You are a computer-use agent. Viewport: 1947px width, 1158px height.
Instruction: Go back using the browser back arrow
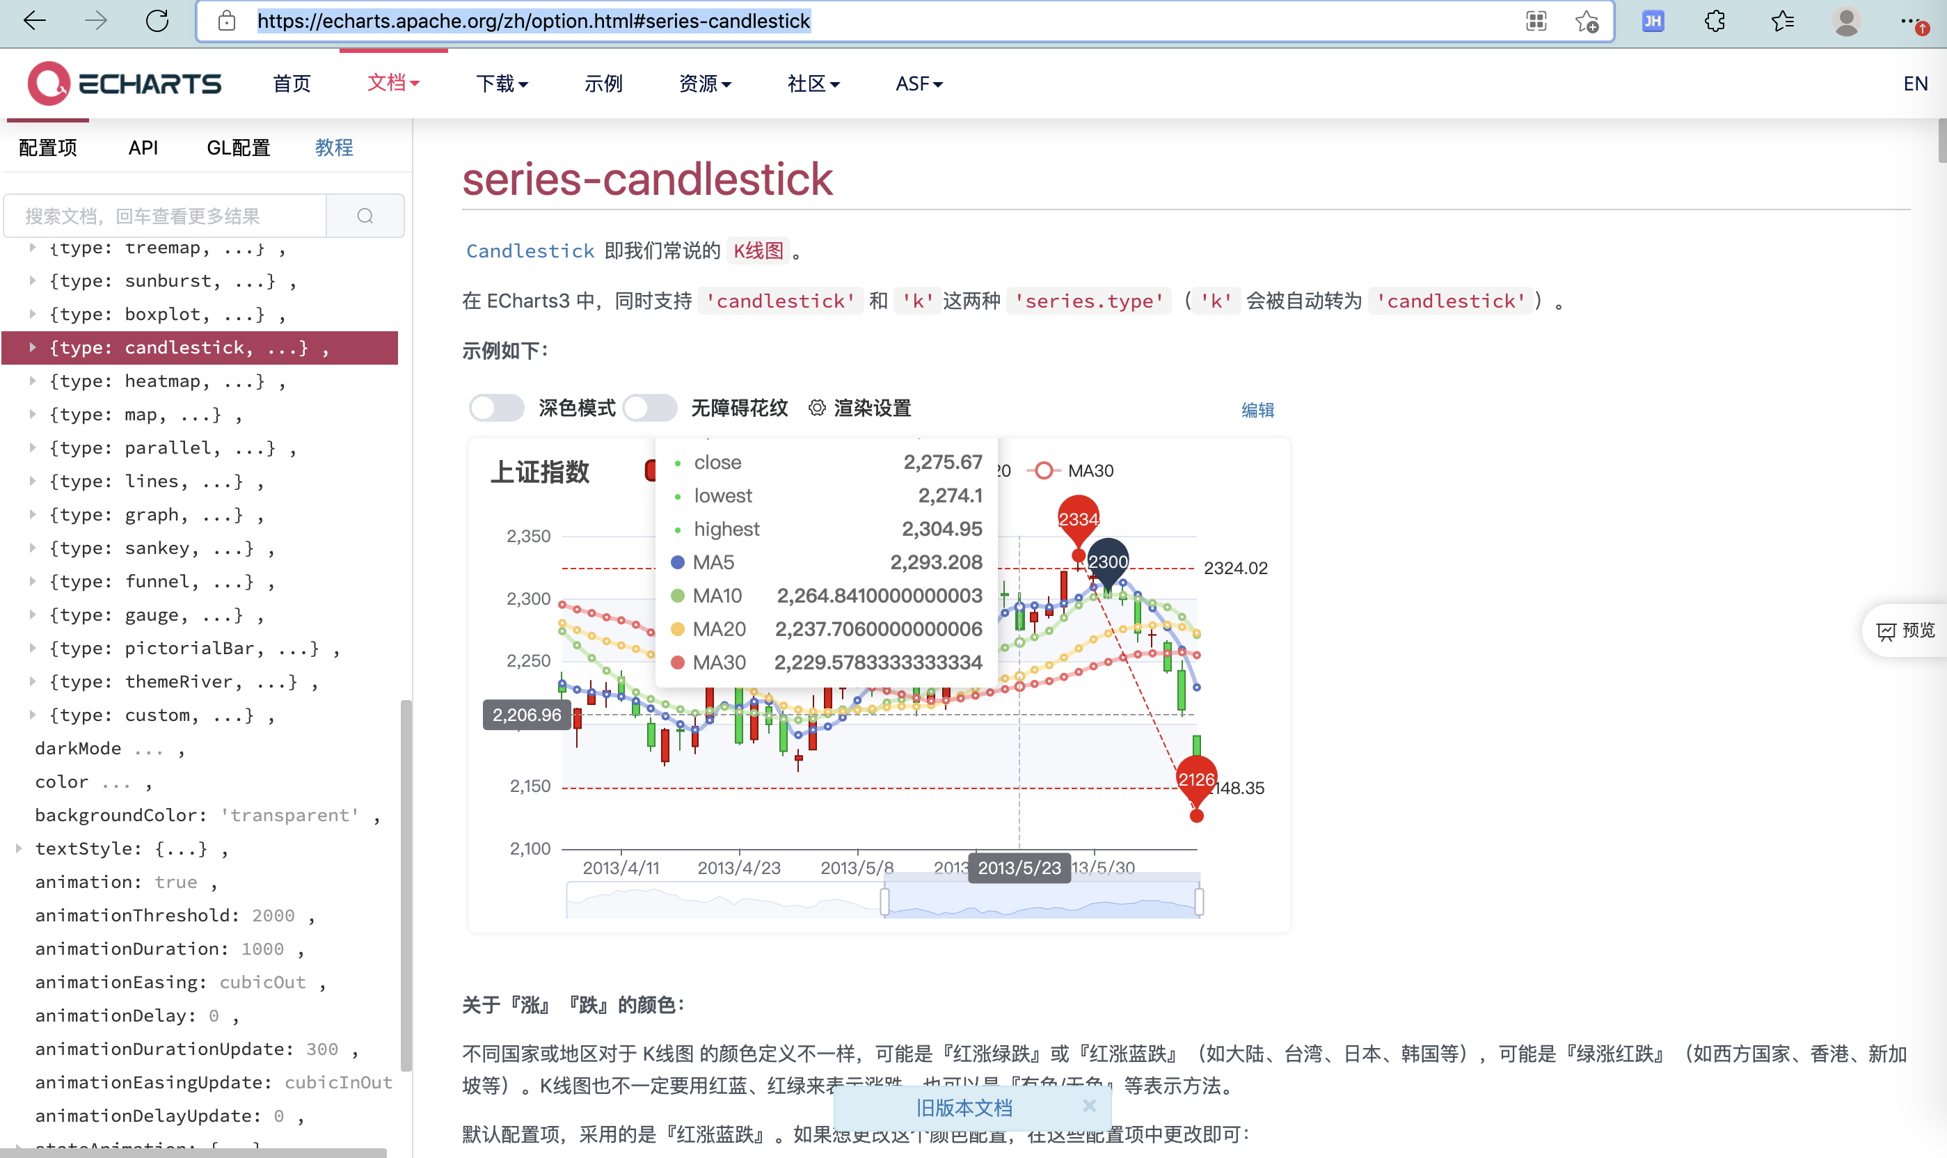tap(35, 21)
